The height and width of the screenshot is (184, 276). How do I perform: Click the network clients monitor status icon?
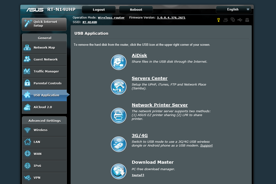pos(233,20)
